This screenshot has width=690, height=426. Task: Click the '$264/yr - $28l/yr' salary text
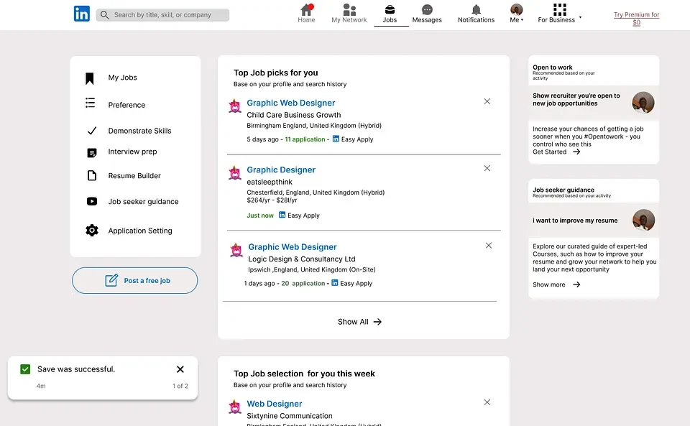point(272,200)
